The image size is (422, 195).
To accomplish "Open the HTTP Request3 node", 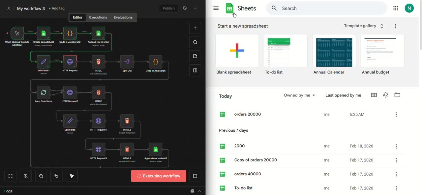I will tap(70, 93).
